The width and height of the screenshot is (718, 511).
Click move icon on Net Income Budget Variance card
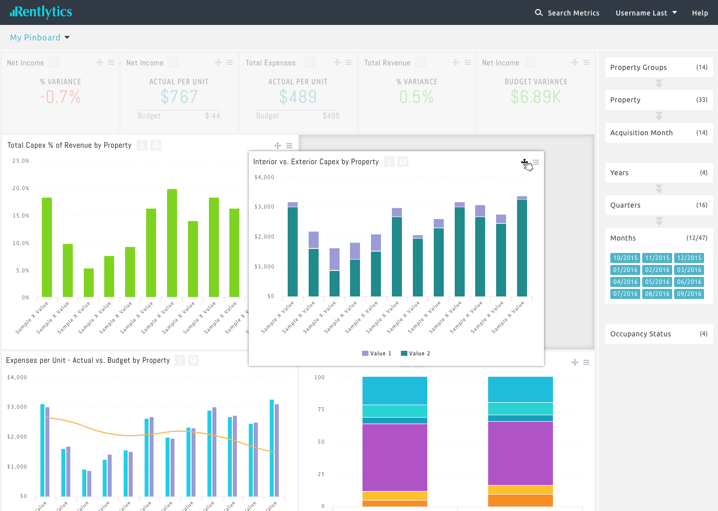click(x=575, y=62)
